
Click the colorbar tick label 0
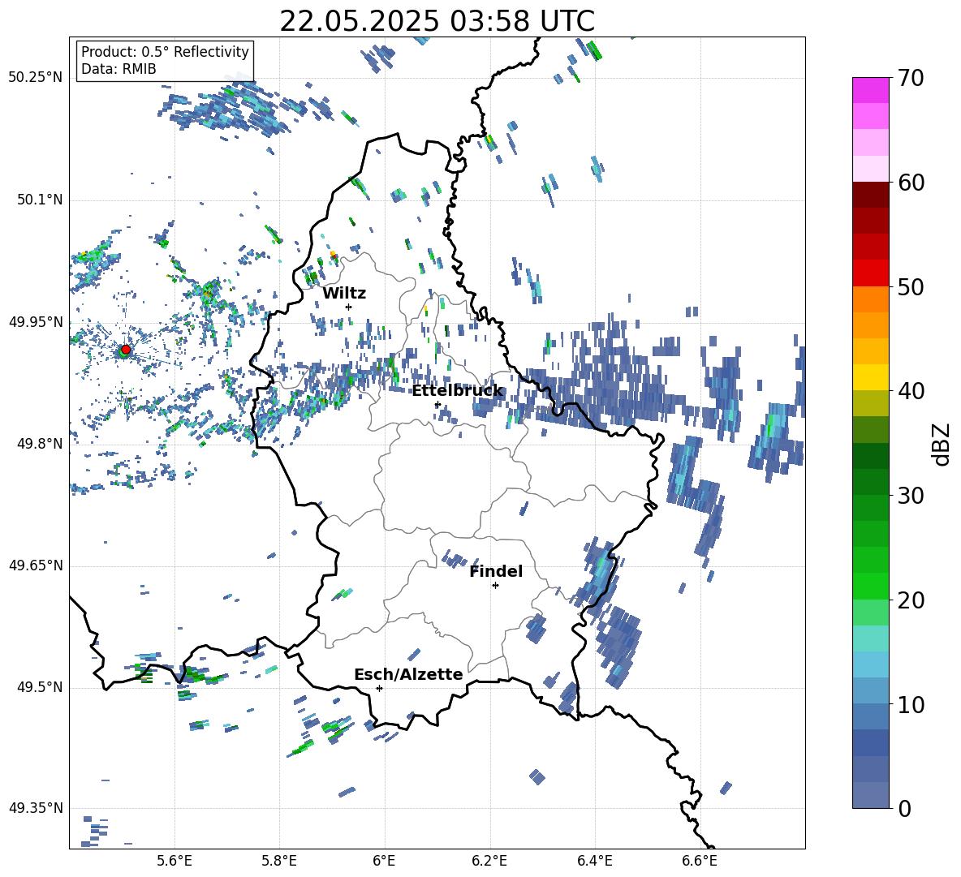pos(905,809)
